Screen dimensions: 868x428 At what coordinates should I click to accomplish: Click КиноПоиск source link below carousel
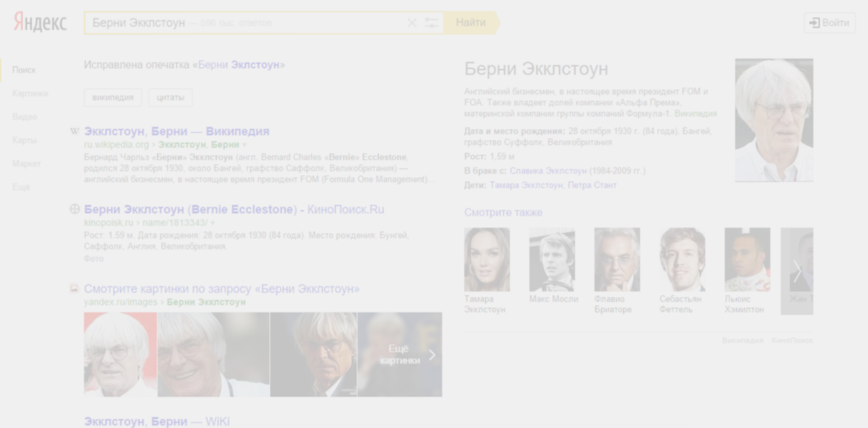coord(792,341)
